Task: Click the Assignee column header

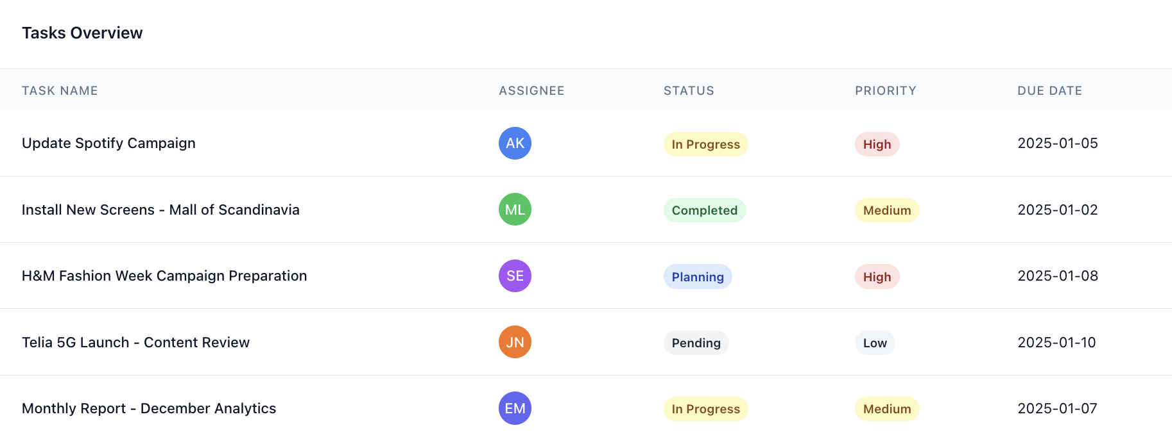Action: (x=531, y=90)
